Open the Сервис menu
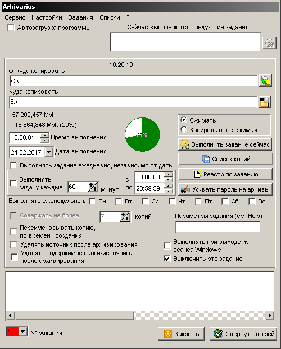The height and width of the screenshot is (349, 281). pos(15,17)
